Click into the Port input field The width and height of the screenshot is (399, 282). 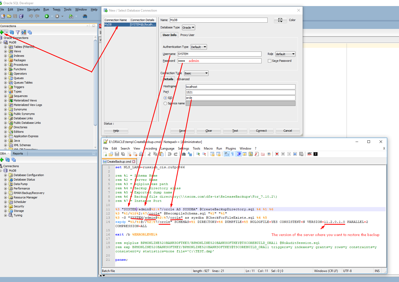(x=240, y=92)
